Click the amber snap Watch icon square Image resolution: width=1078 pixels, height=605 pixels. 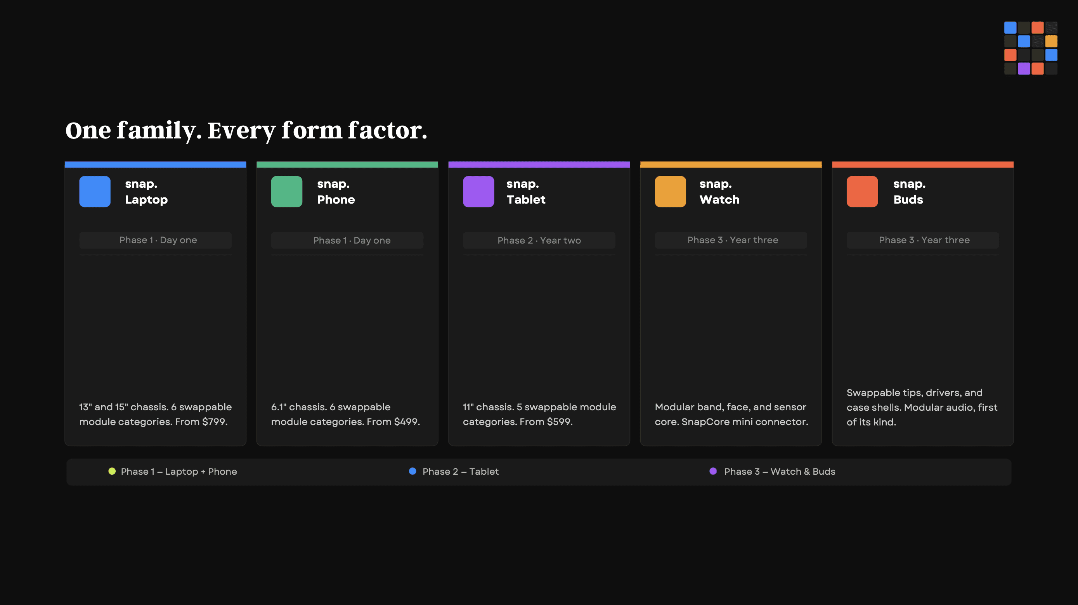coord(670,192)
